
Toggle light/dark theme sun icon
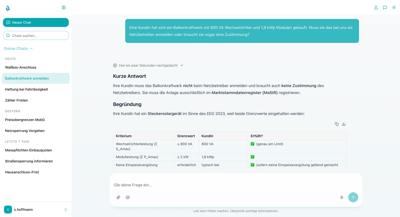(394, 7)
